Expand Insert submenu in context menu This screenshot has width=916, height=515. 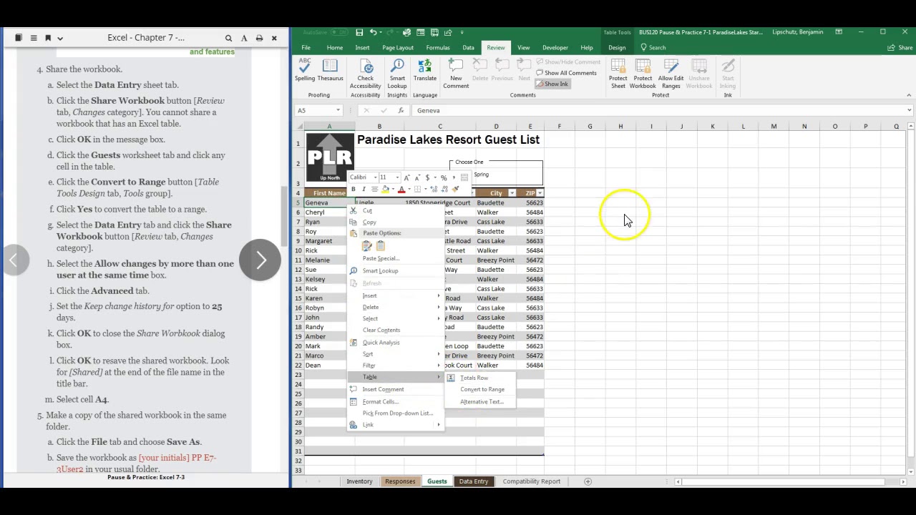coord(395,295)
